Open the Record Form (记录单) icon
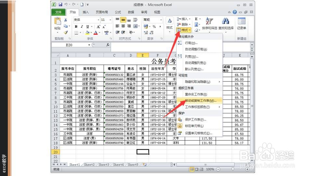The height and width of the screenshot is (176, 312). [241, 23]
